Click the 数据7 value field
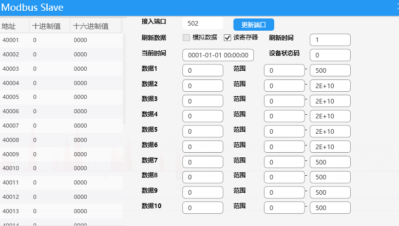Image resolution: width=399 pixels, height=226 pixels. click(x=203, y=162)
